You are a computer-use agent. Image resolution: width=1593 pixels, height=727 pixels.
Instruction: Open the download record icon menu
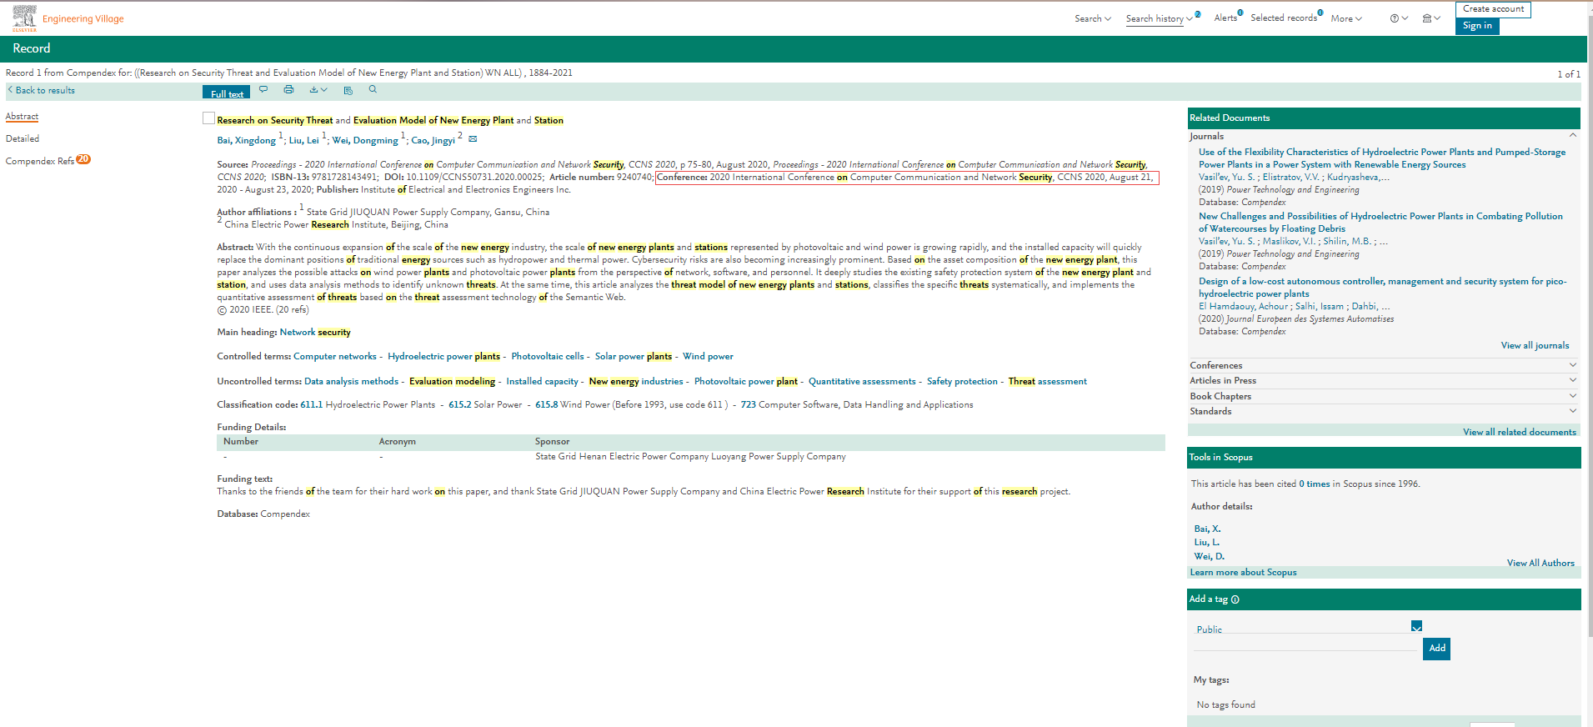(318, 89)
